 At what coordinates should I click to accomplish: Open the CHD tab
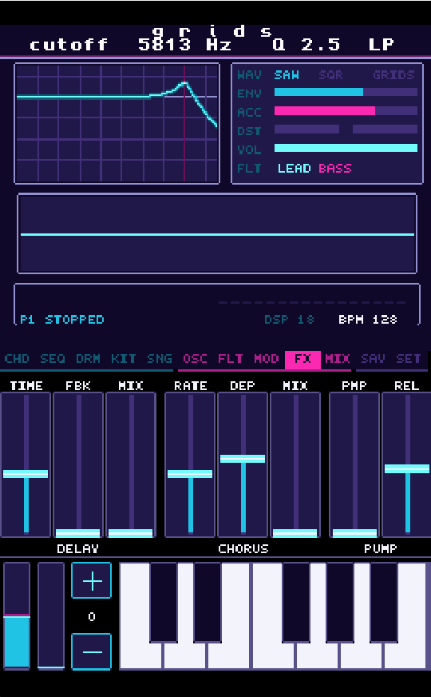[17, 359]
